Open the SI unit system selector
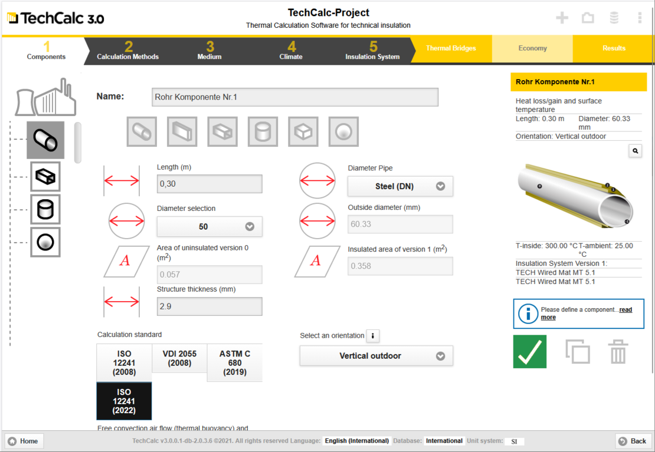 [x=514, y=441]
